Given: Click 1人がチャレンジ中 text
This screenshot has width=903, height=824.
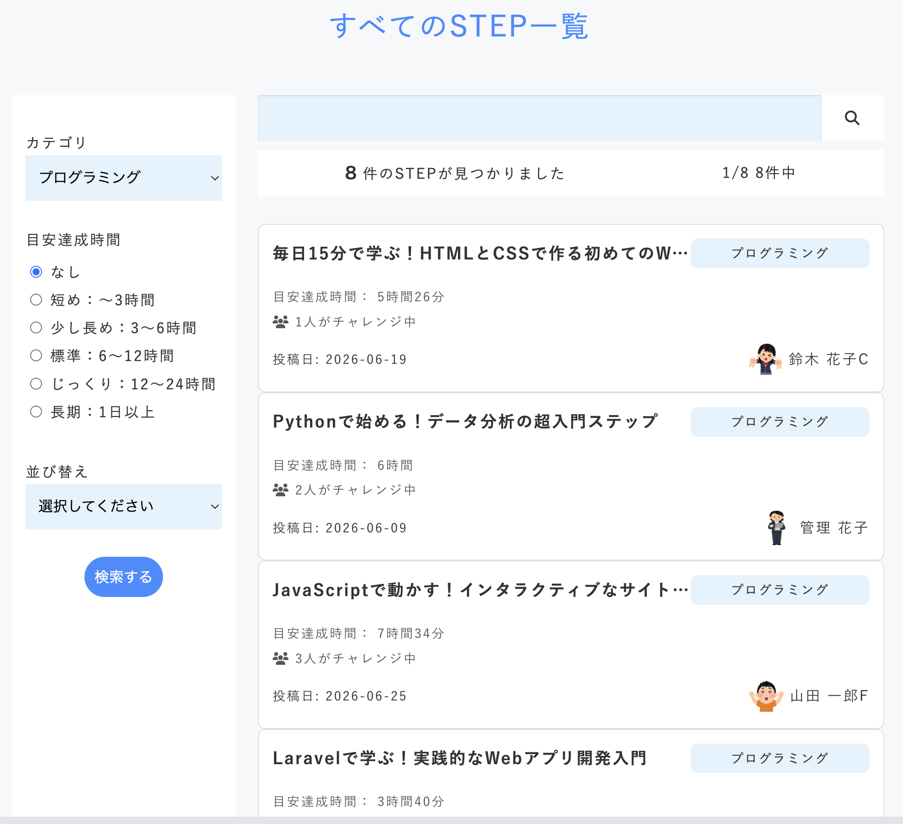Looking at the screenshot, I should coord(355,322).
